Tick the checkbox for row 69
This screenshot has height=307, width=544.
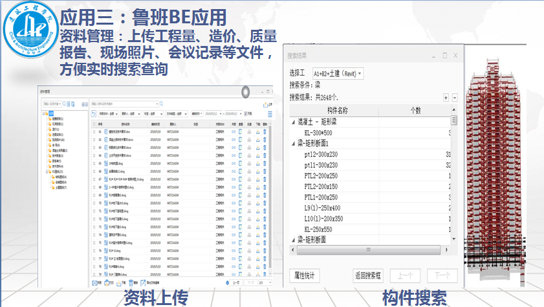pos(94,195)
